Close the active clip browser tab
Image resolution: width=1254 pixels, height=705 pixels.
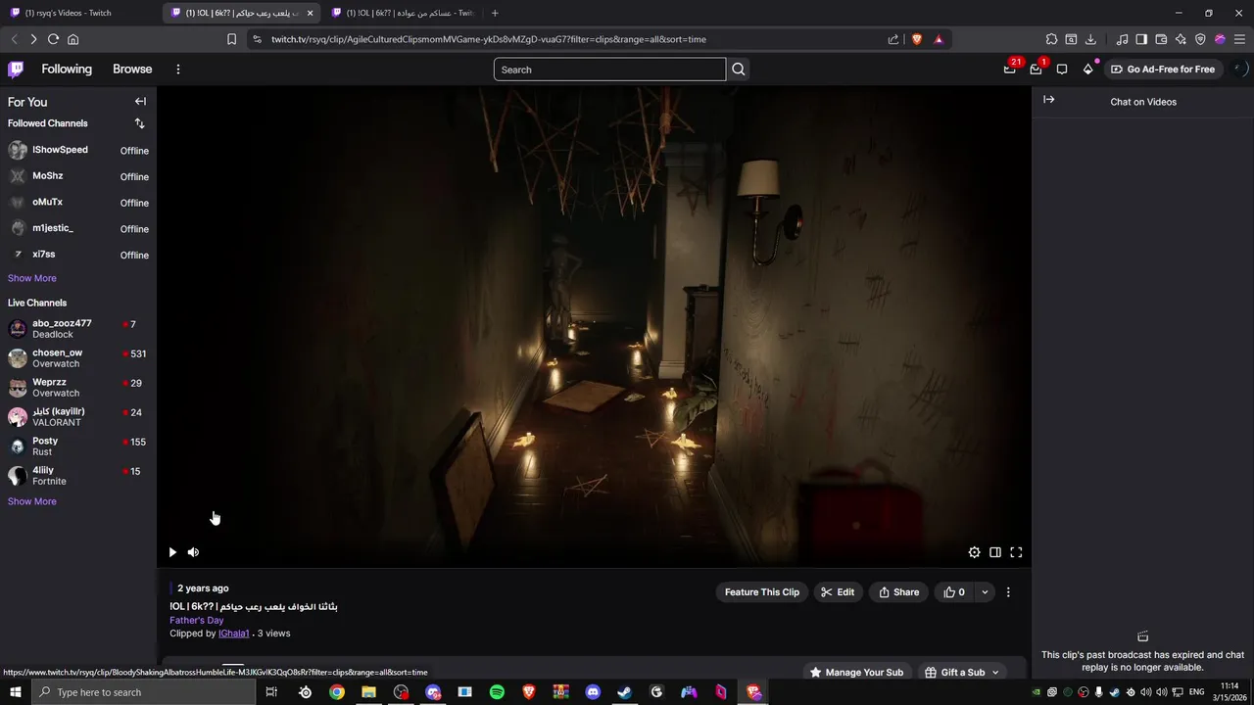click(x=310, y=13)
